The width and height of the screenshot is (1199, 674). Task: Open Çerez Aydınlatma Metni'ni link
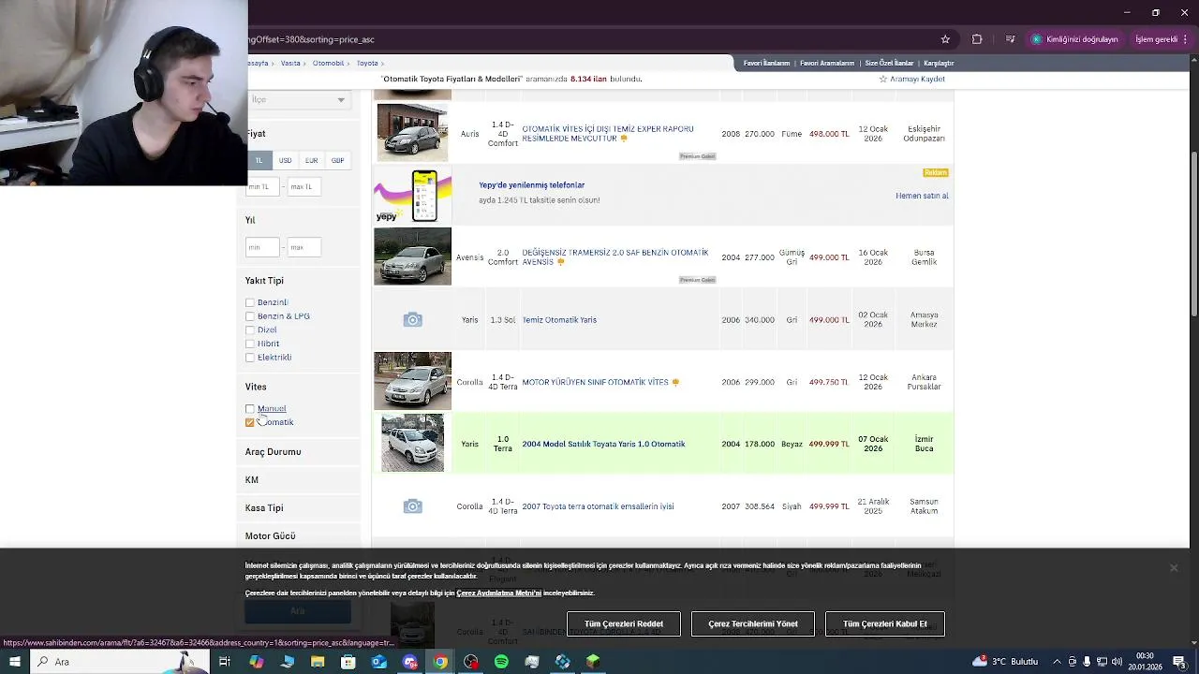coord(498,593)
